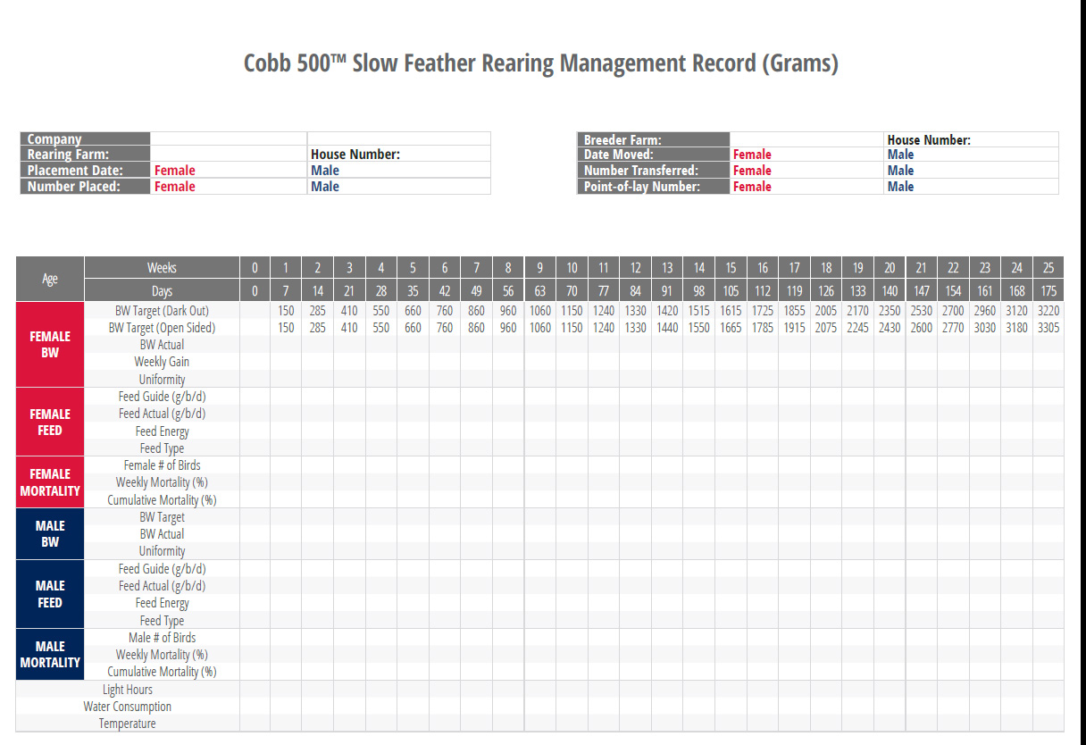Click the 2075 body weight target value

826,328
